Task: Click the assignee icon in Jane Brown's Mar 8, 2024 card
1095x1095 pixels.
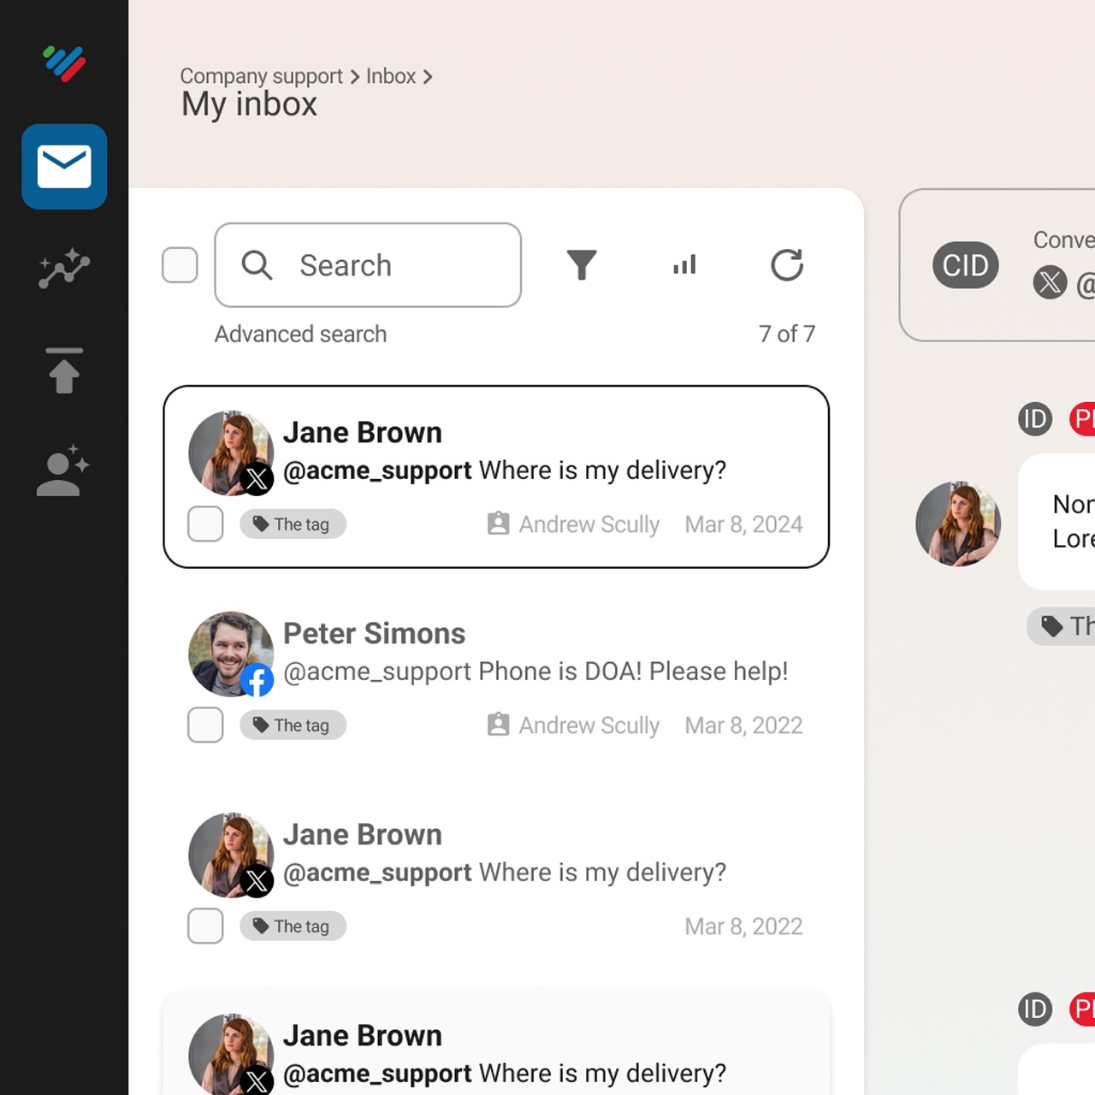Action: 498,524
